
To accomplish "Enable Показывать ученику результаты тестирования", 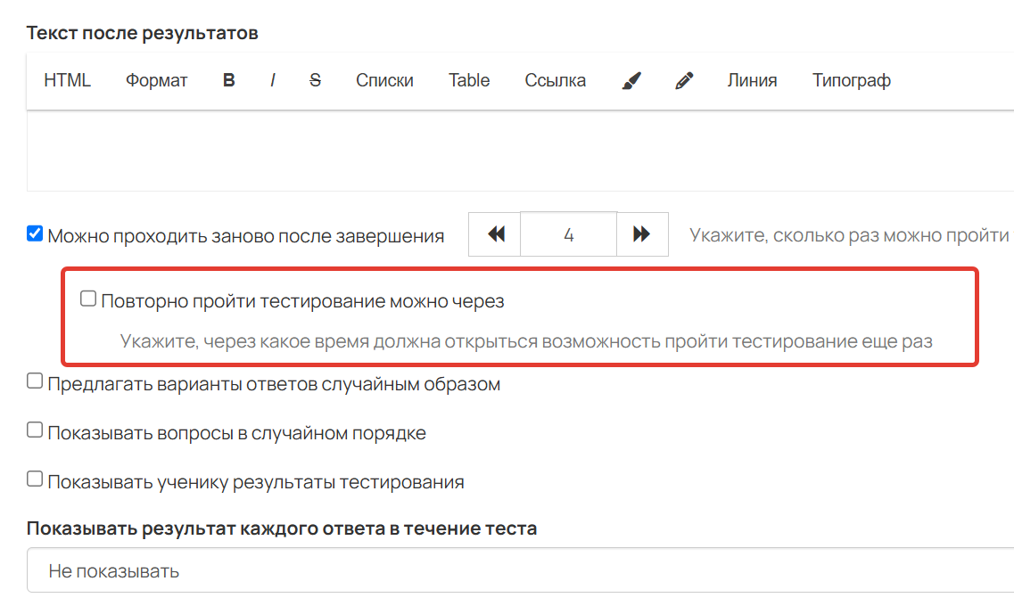I will coord(35,479).
